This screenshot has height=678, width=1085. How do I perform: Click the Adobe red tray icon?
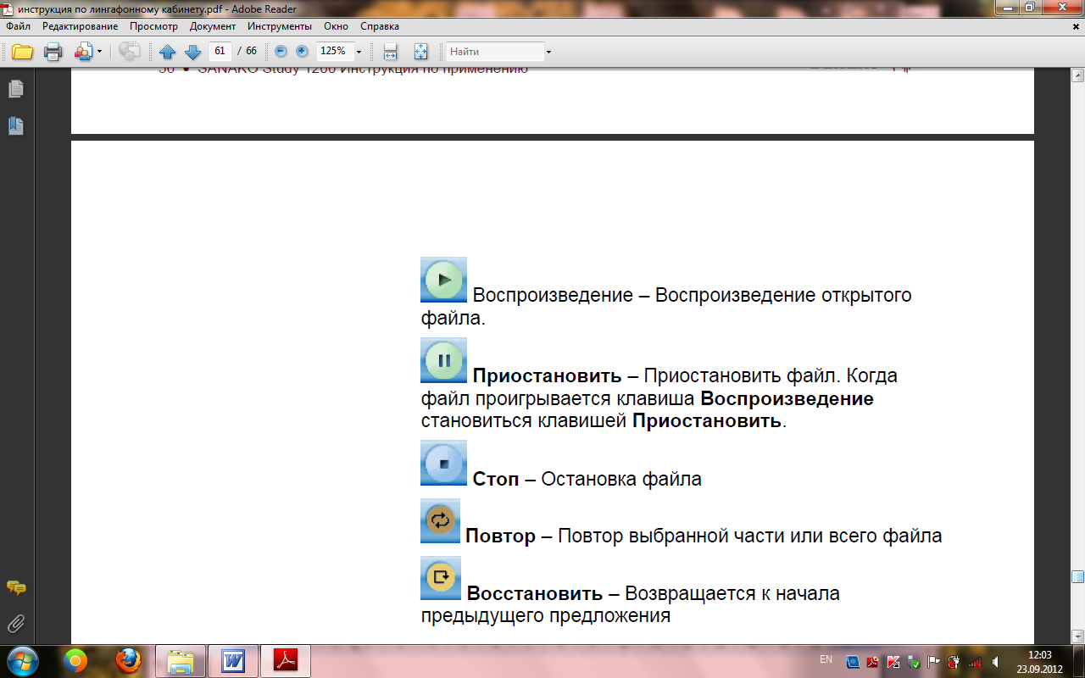point(872,662)
